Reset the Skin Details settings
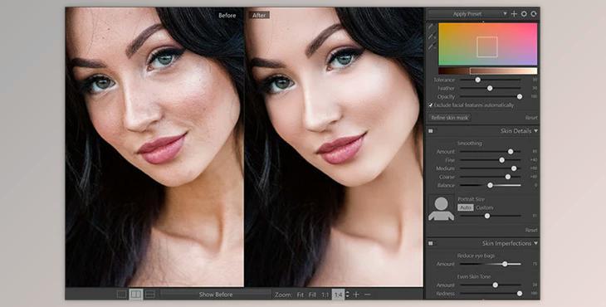Viewport: 606px width, 307px height. point(531,230)
